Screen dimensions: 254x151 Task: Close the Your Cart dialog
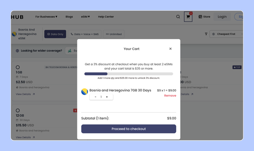pos(170,49)
